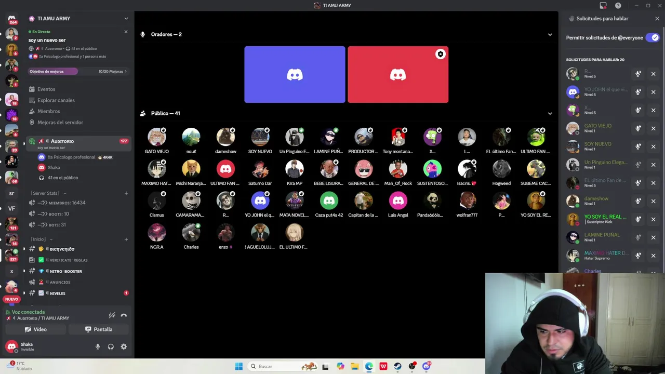Viewport: 665px width, 374px height.
Task: Click Luis Angel audience avatar
Action: 398,201
